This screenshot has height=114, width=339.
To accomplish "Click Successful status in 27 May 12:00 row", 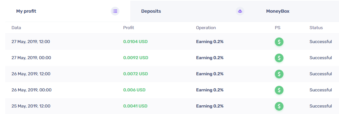I will pyautogui.click(x=321, y=42).
